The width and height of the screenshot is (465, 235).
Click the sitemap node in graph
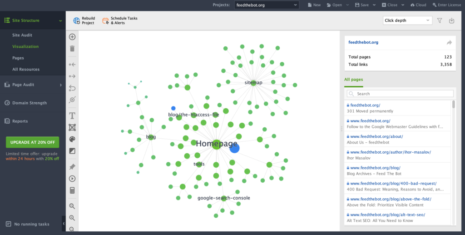coord(253,83)
